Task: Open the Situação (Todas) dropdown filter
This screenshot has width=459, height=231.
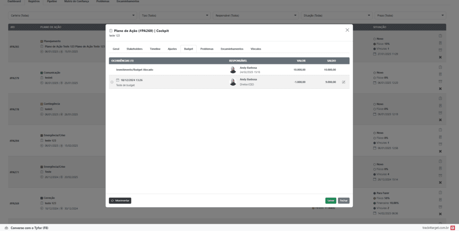Action: click(x=336, y=16)
